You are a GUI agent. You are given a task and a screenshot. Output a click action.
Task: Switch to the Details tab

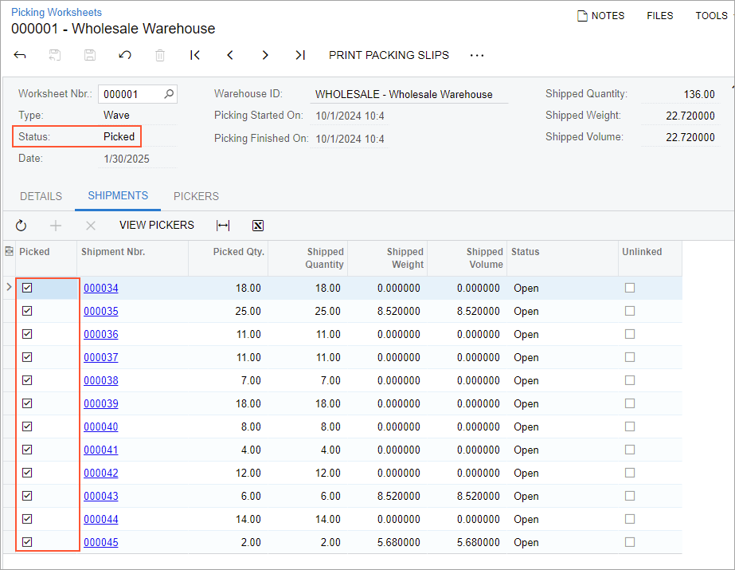pos(41,196)
